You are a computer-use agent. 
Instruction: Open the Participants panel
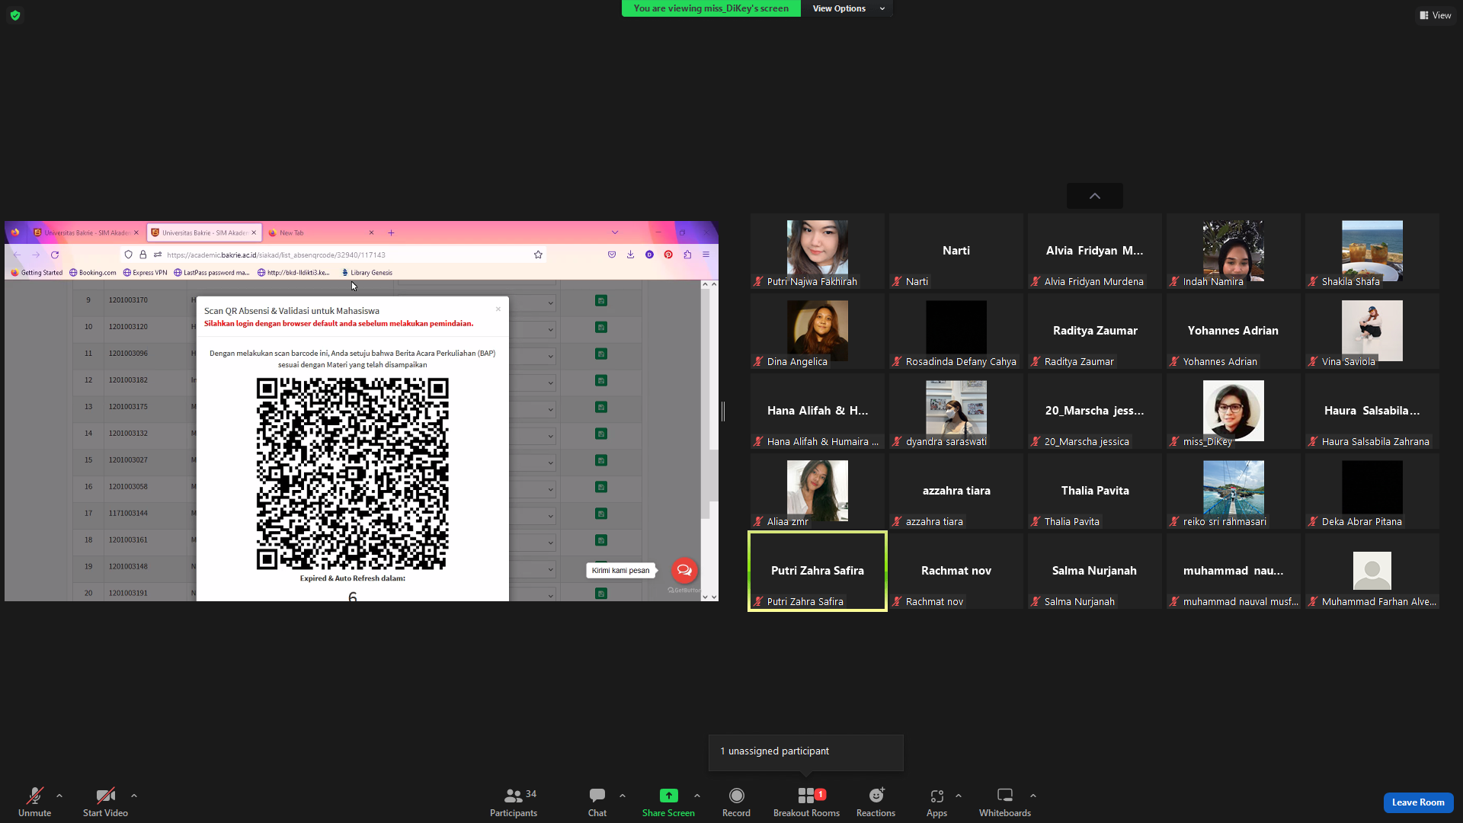click(514, 802)
